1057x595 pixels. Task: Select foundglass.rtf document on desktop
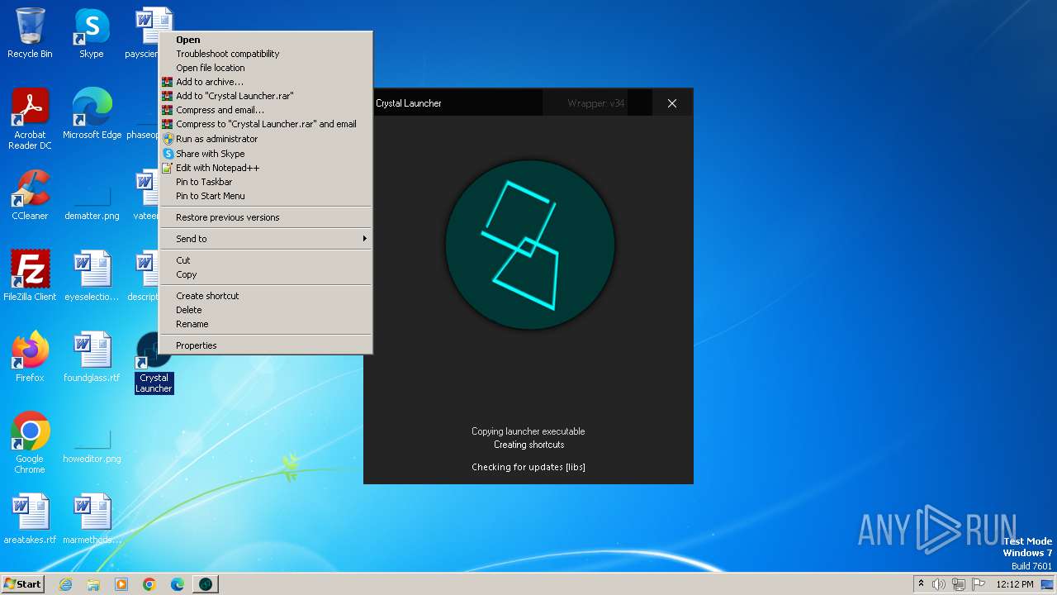click(x=92, y=356)
